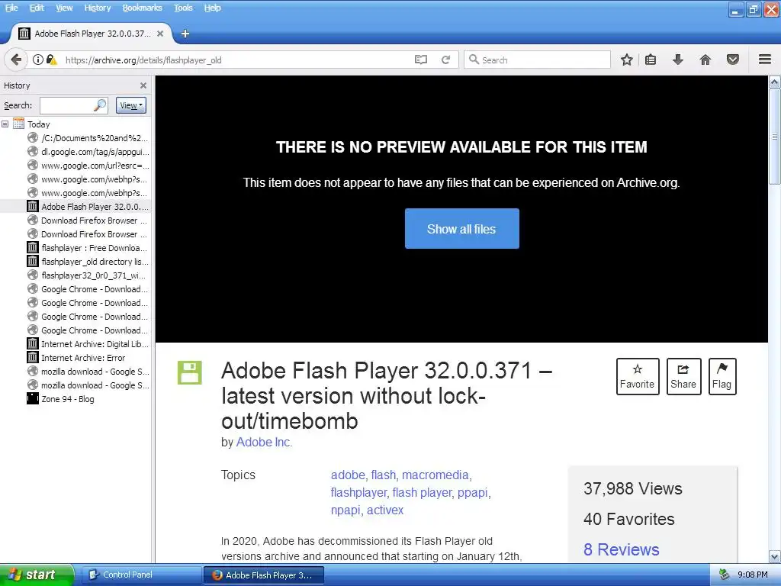Open the npapi topic link
Image resolution: width=781 pixels, height=586 pixels.
pyautogui.click(x=346, y=510)
